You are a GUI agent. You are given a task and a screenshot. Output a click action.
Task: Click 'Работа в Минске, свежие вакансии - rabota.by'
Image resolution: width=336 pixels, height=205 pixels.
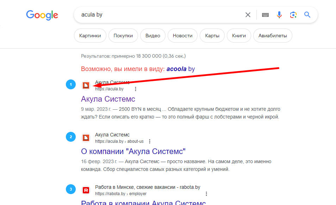[x=148, y=187]
